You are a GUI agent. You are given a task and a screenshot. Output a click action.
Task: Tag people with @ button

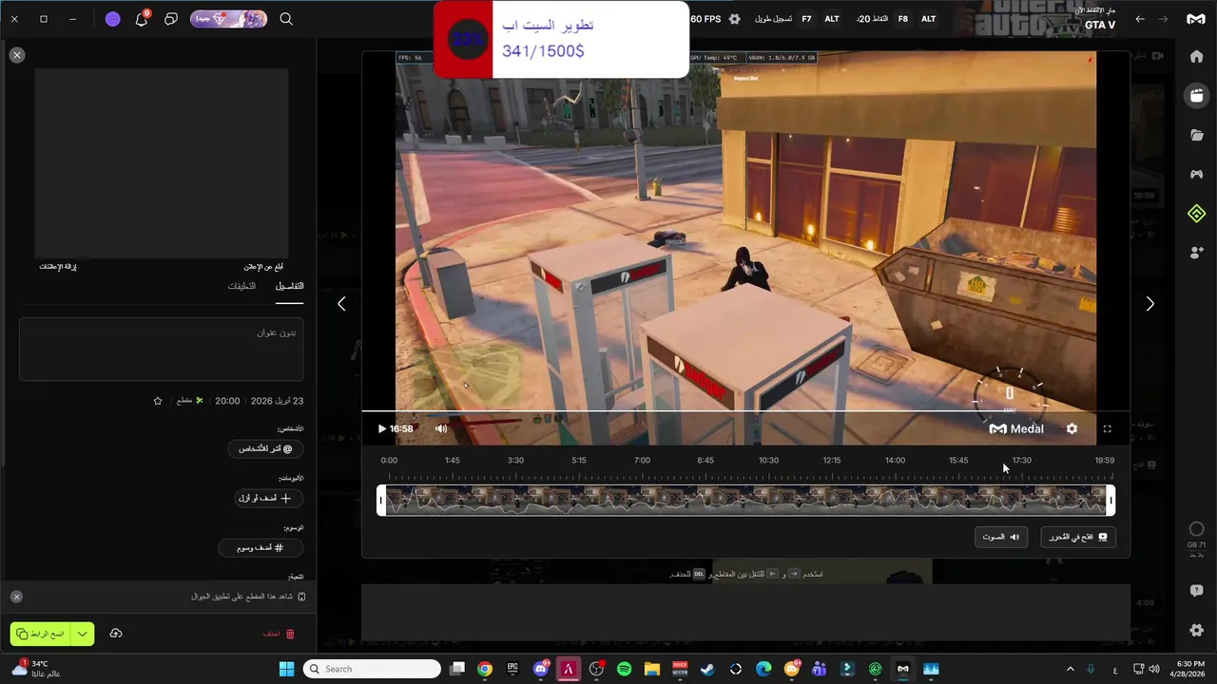coord(265,448)
